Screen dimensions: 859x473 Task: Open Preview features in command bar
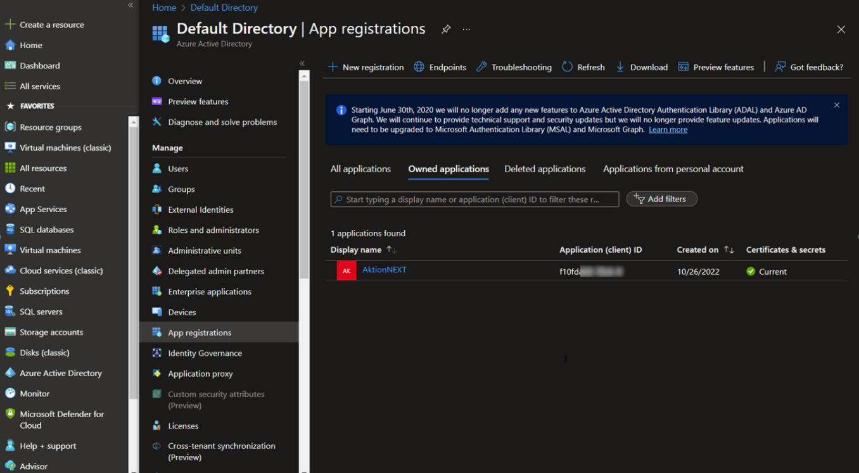tap(716, 67)
